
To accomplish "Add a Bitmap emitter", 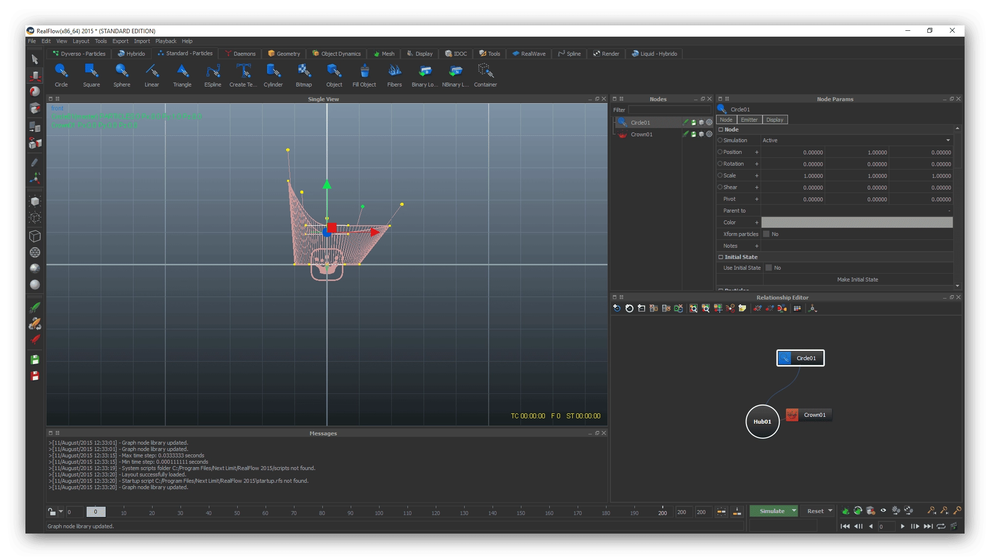I will (304, 75).
